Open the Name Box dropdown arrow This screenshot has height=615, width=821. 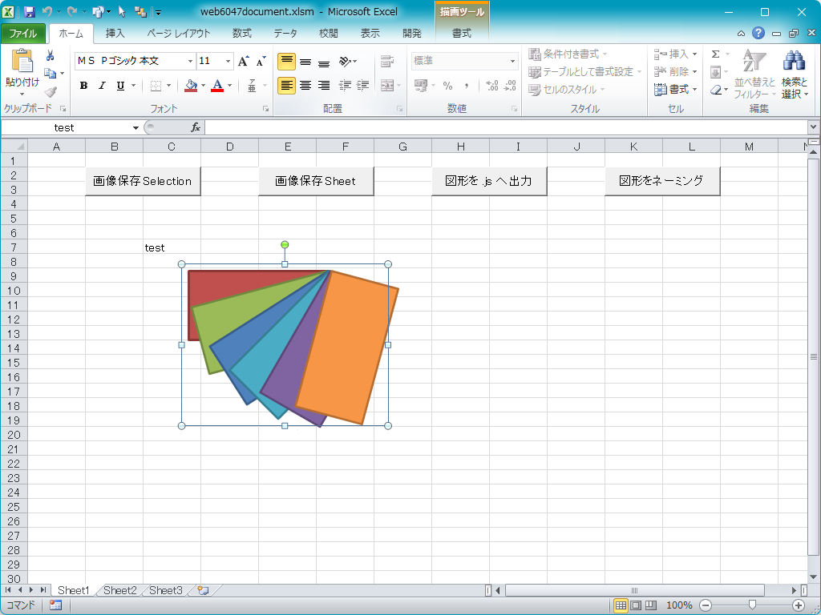[x=135, y=128]
